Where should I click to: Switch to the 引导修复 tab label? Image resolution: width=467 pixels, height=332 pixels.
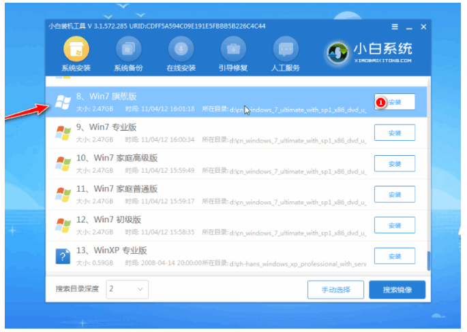[x=233, y=68]
